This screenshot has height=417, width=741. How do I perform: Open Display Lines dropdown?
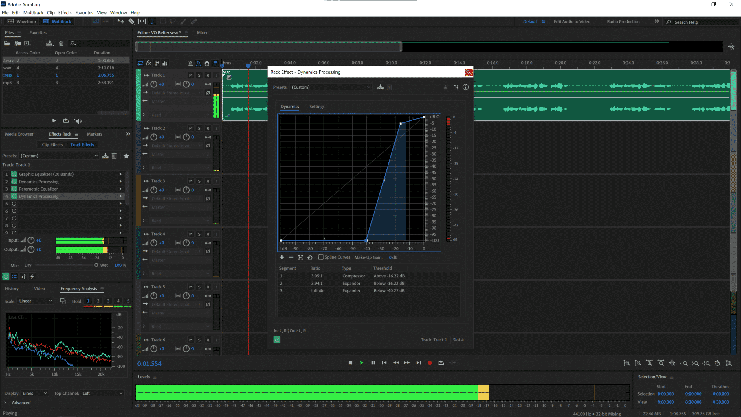(34, 393)
